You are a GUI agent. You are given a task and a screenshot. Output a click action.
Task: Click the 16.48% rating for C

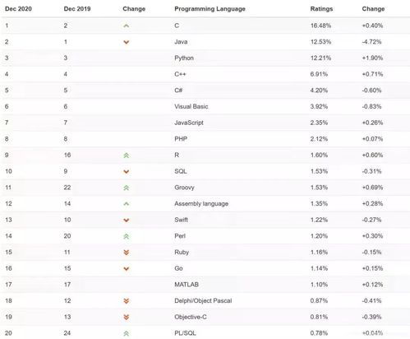[320, 26]
